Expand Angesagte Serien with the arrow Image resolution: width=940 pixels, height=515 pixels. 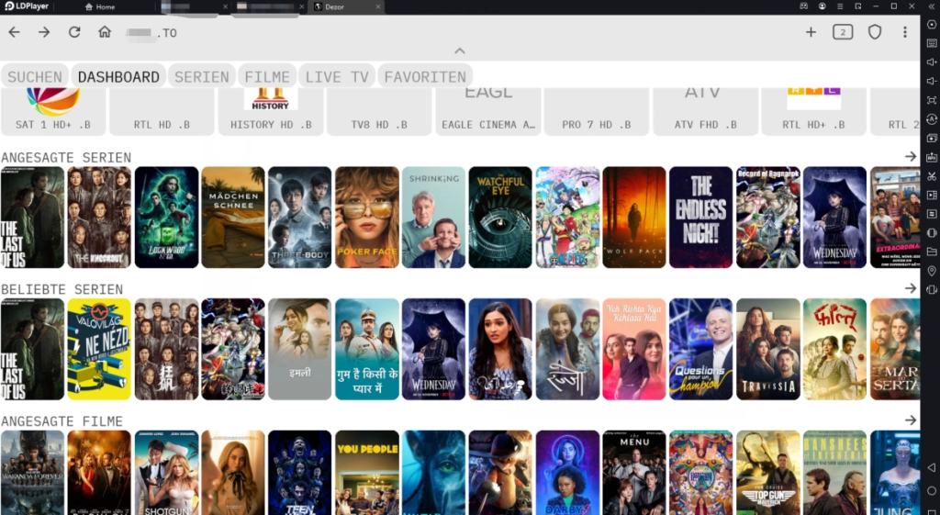911,156
